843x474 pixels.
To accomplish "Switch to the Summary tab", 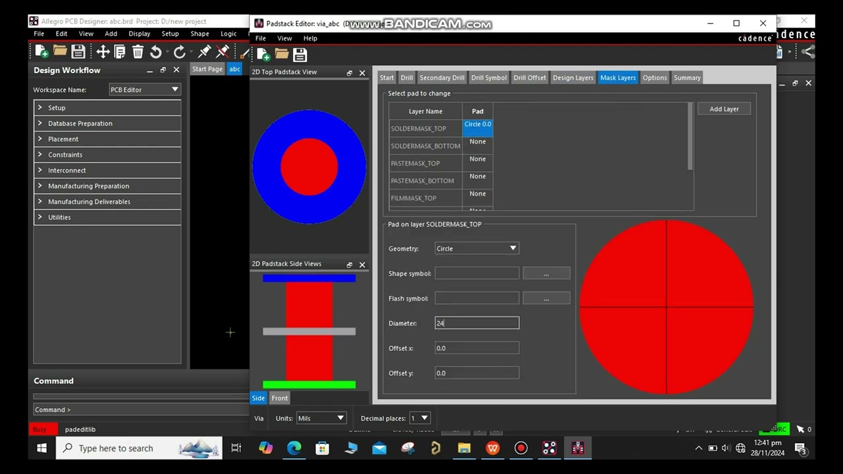I will (x=687, y=78).
